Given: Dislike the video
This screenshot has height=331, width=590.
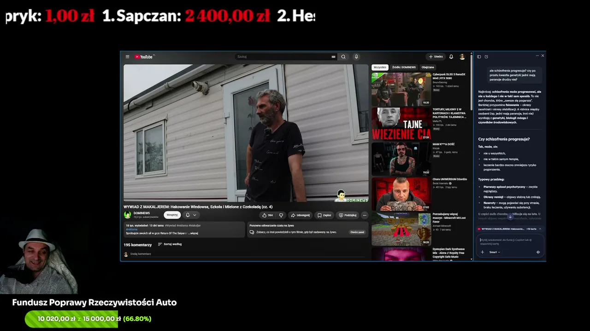Looking at the screenshot, I should coord(281,215).
